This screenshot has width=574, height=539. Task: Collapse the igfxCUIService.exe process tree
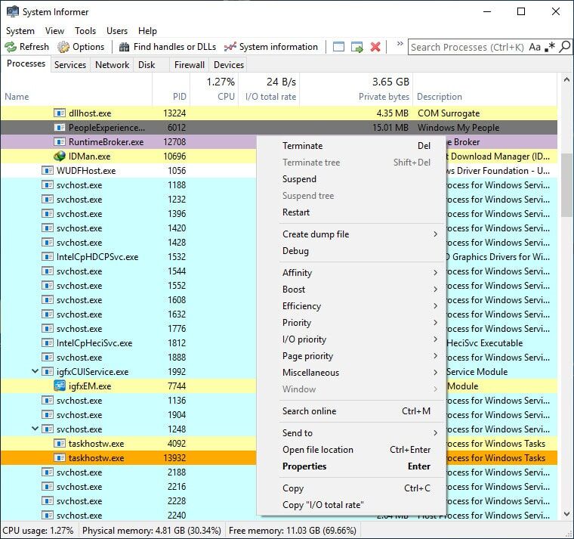point(35,372)
